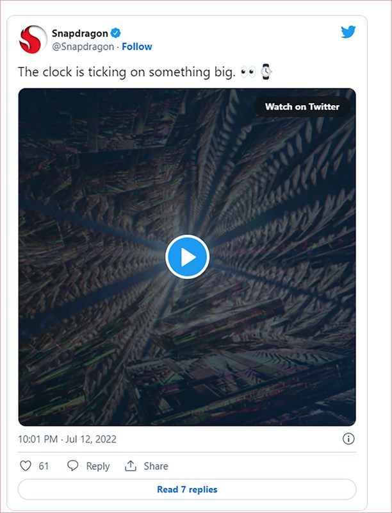
Task: Click the Snapdragon profile avatar
Action: click(33, 40)
